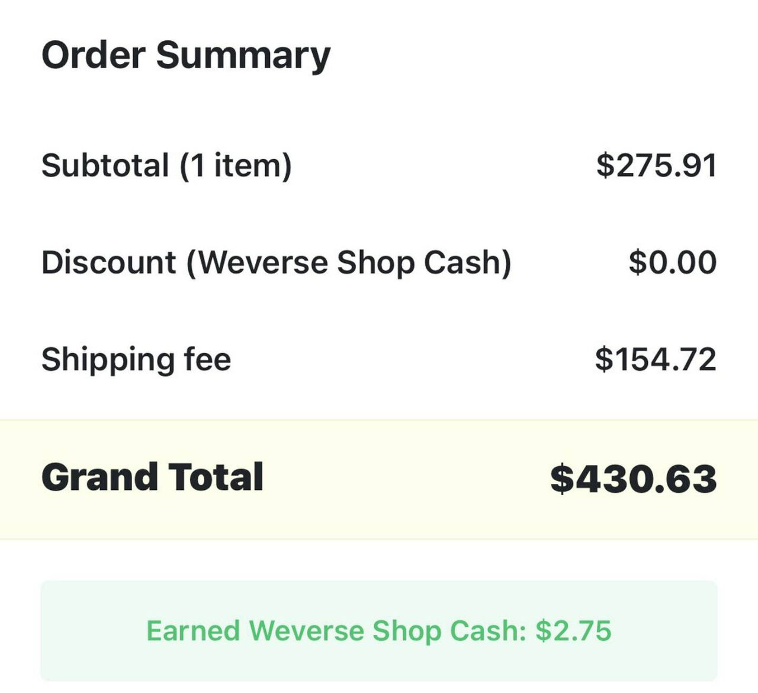Click the $154.72 shipping amount
This screenshot has height=693, width=758.
[x=656, y=360]
